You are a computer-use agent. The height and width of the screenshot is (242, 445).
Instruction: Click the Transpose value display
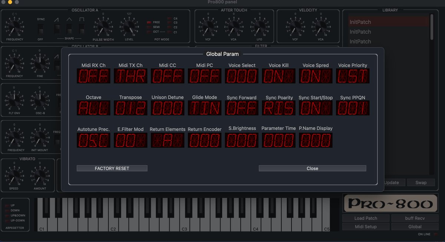click(x=131, y=108)
